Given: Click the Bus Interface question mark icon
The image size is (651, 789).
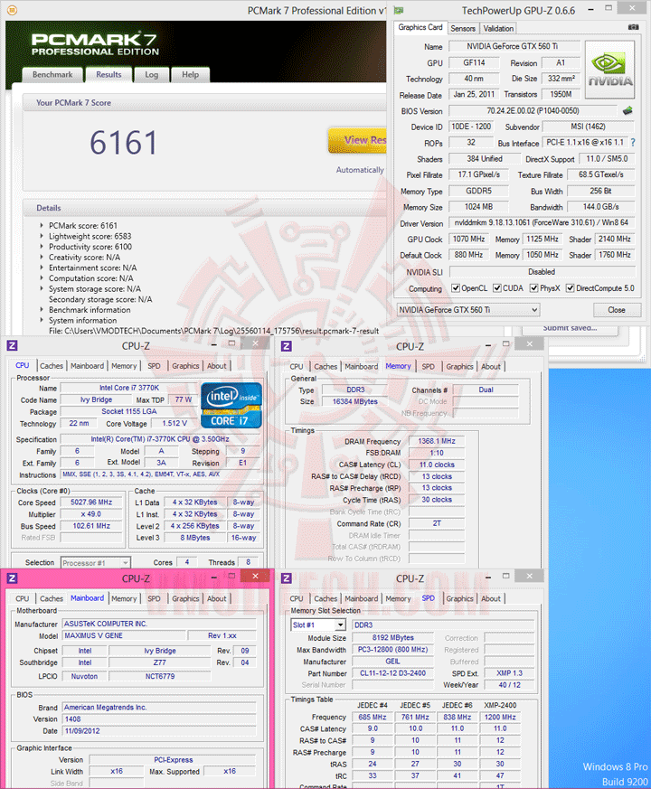Looking at the screenshot, I should (633, 143).
